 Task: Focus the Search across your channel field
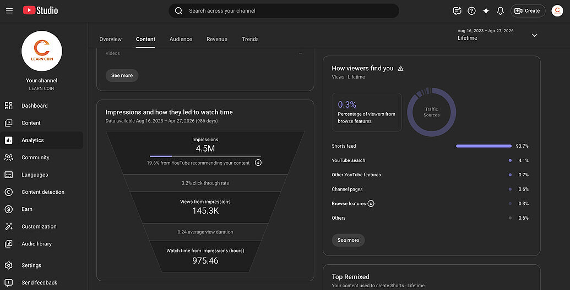point(284,11)
